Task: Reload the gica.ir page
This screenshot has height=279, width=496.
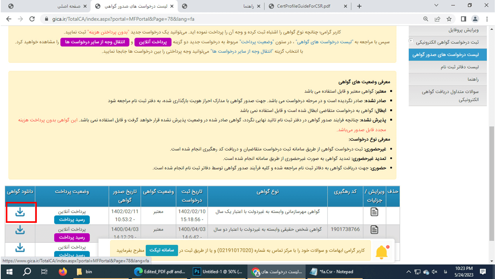Action: [32, 19]
